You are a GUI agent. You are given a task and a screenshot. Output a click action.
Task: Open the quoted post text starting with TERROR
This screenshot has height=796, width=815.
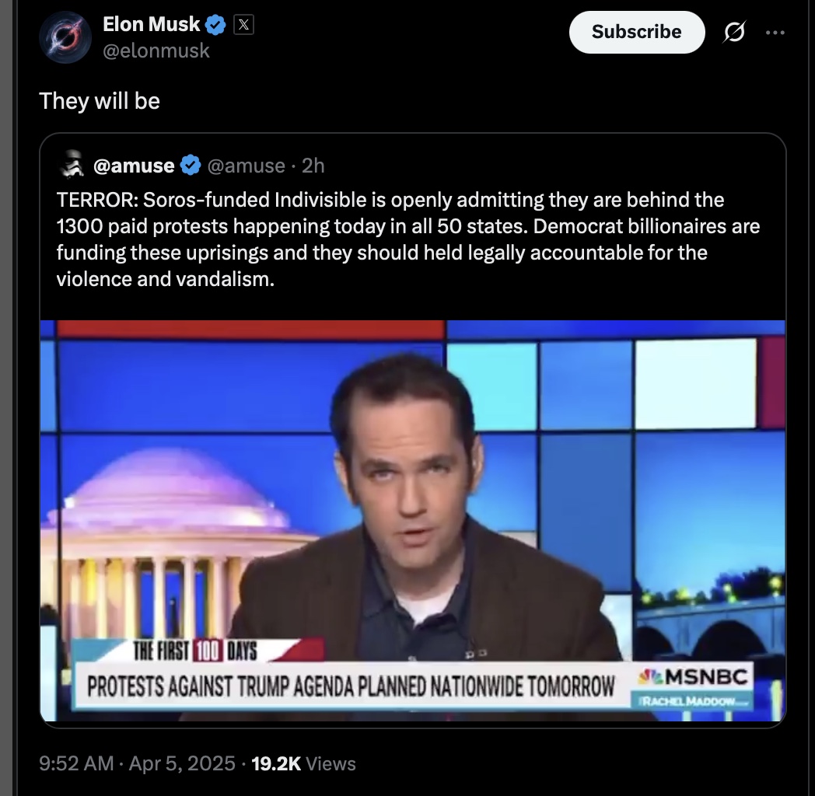coord(408,239)
